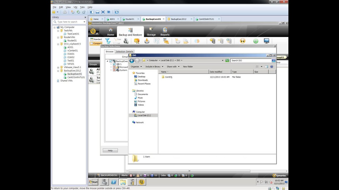Click the Backup disk icon with cursor
This screenshot has height=190, width=339.
[x=137, y=41]
